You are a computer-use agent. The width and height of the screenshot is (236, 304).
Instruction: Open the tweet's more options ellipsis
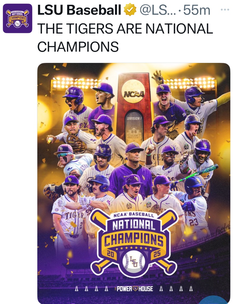[225, 10]
